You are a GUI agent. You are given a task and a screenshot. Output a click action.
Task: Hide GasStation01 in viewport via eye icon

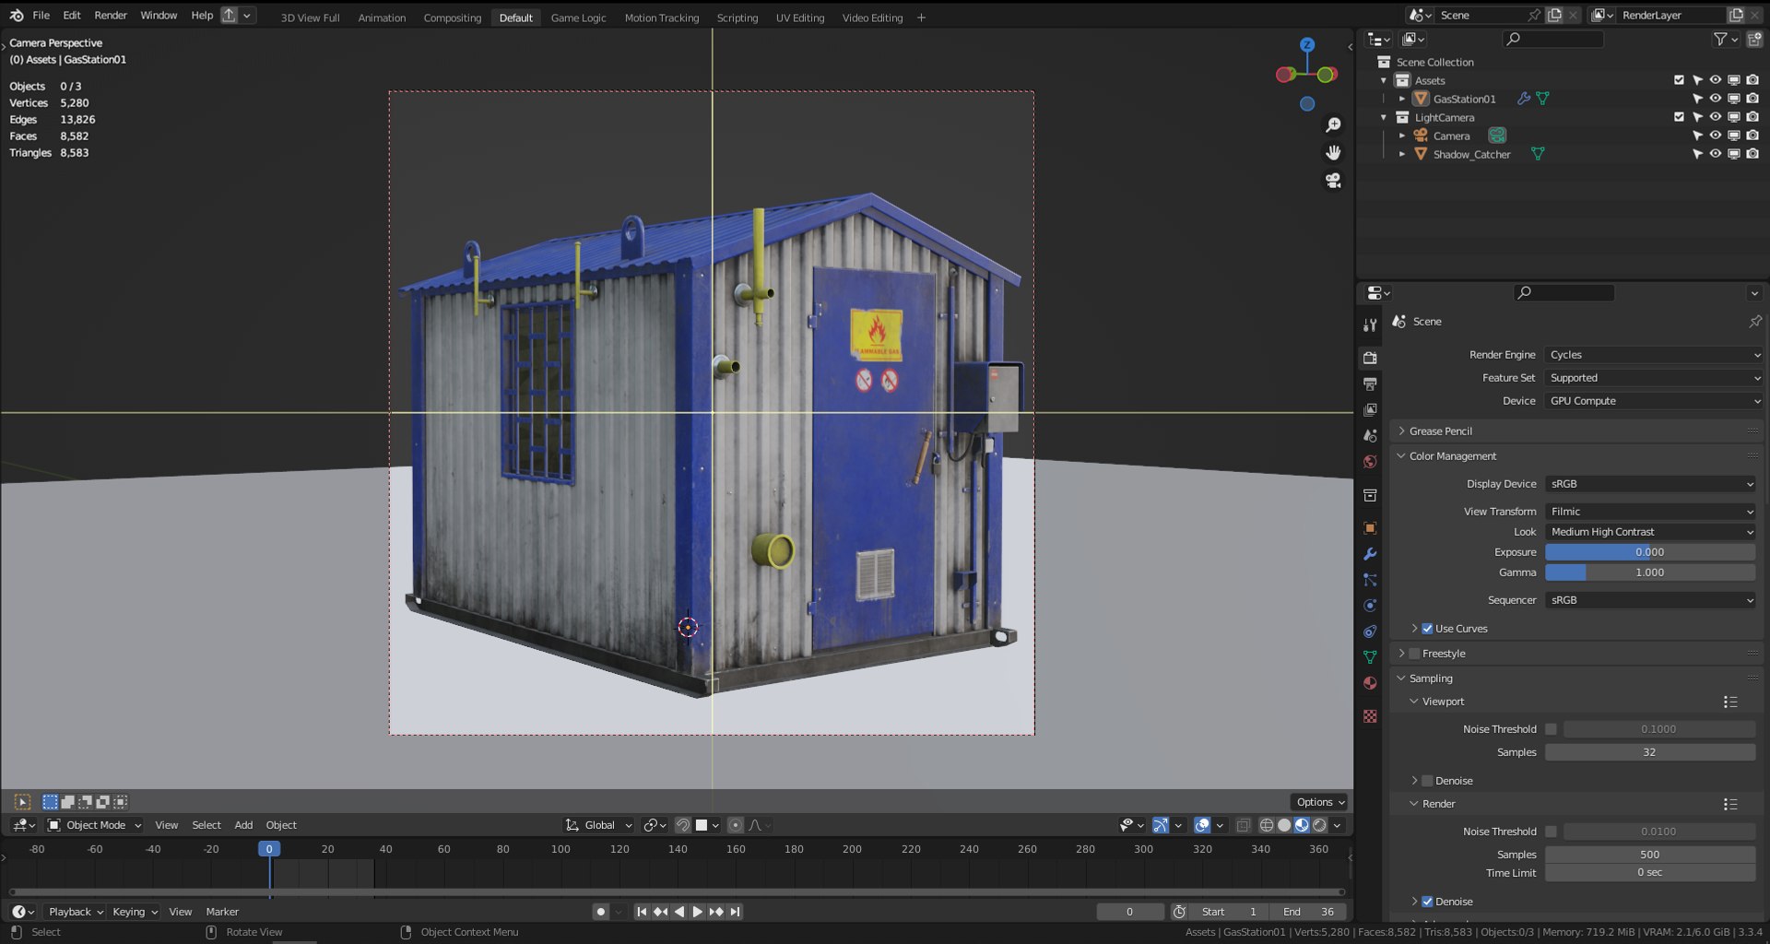[1715, 99]
